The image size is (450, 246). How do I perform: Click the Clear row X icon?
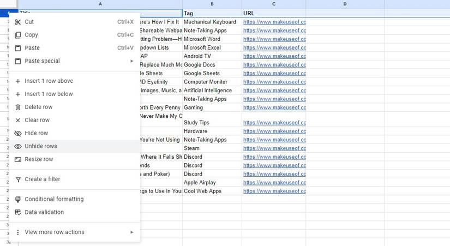pyautogui.click(x=18, y=121)
